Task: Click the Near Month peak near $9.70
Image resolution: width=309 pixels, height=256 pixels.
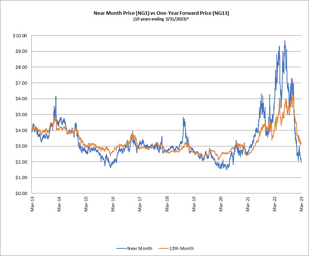Action: tap(285, 41)
